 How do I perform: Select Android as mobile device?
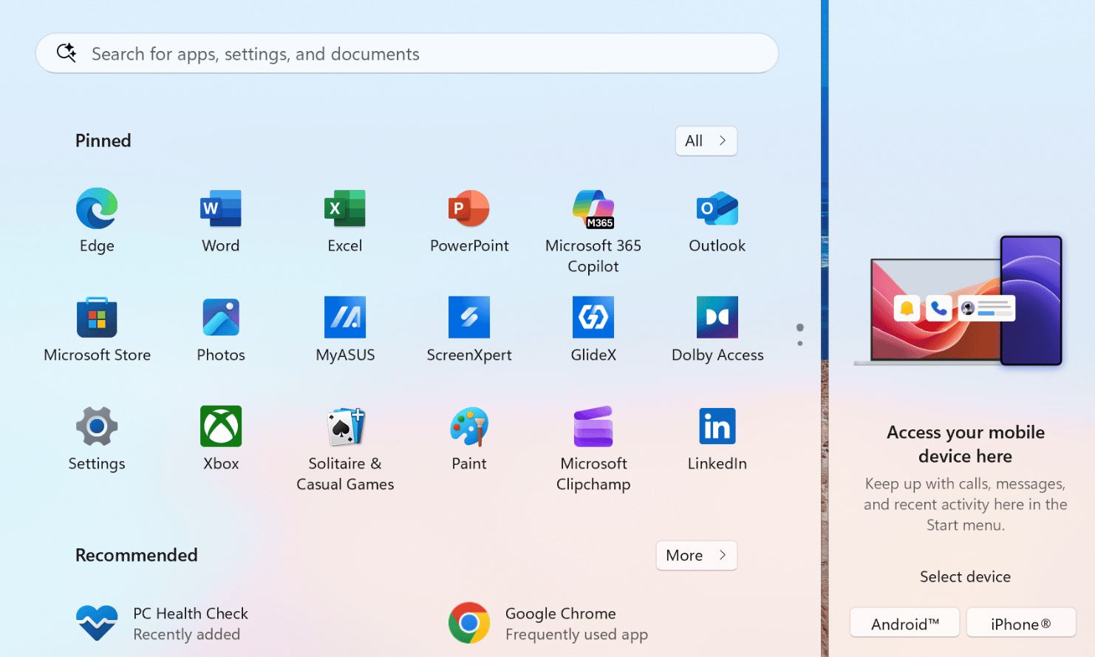(x=904, y=624)
